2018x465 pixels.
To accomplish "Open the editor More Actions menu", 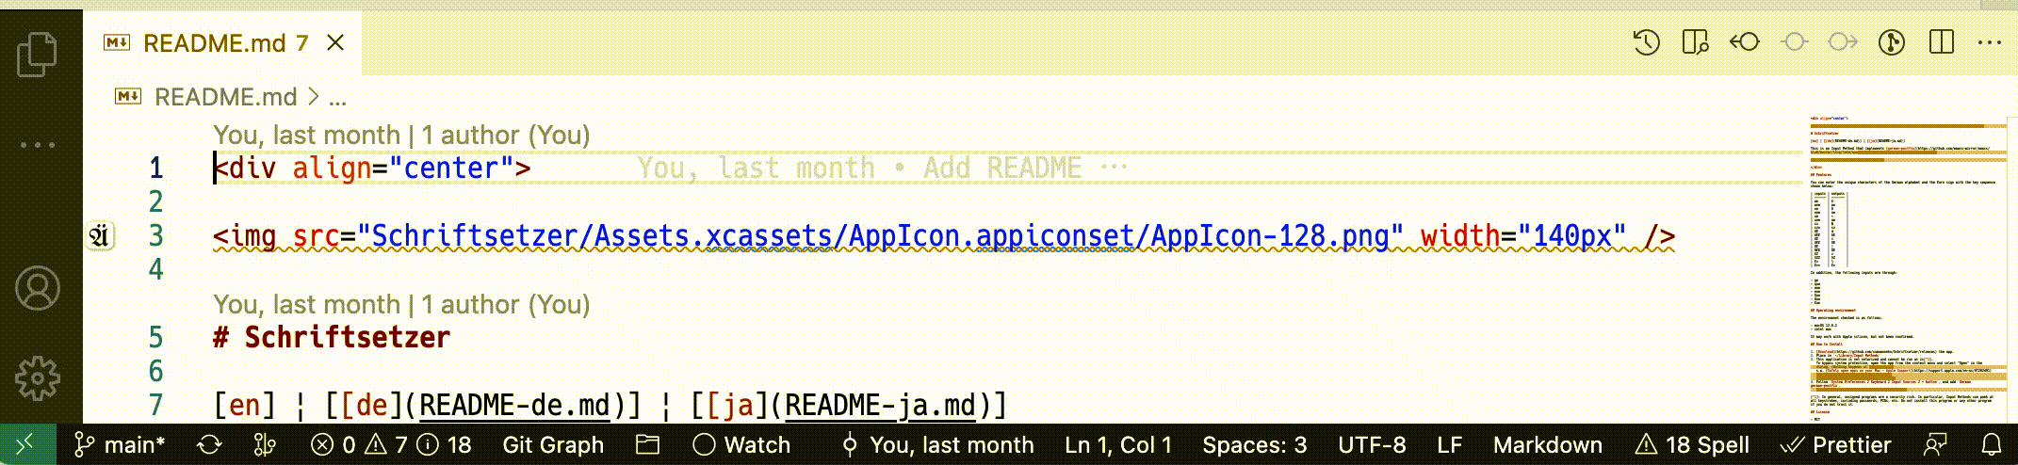I will [x=1990, y=42].
